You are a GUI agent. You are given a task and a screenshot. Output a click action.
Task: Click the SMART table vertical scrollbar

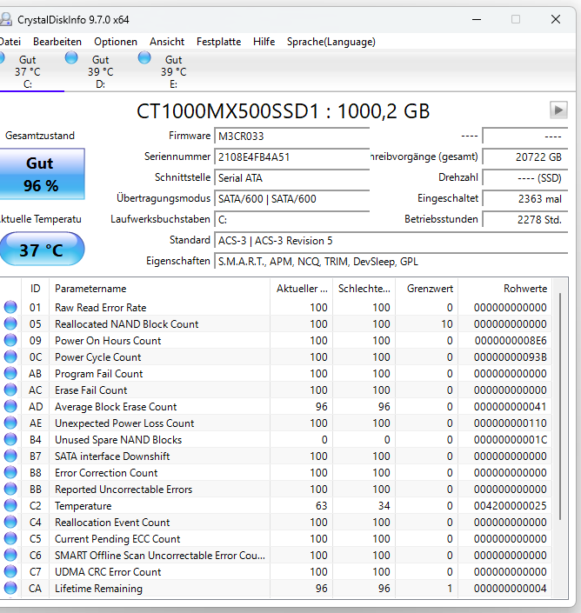coord(560,407)
